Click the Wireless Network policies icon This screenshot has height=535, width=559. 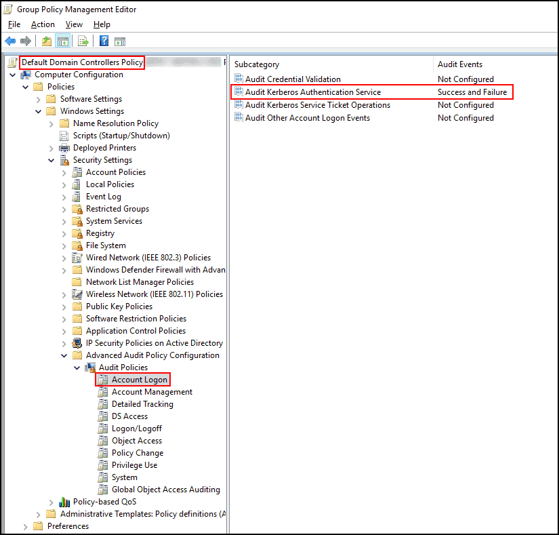[x=77, y=294]
